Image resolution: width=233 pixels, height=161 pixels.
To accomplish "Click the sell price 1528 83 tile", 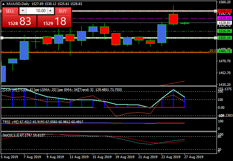I will tap(19, 22).
